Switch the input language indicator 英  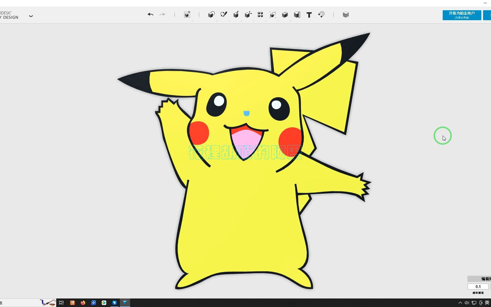coord(487,303)
